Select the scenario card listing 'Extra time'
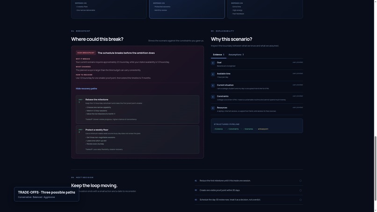Image resolution: width=377 pixels, height=212 pixels. pos(265,9)
